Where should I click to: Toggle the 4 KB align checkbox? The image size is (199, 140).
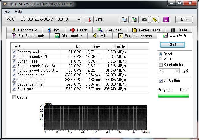[161, 81]
